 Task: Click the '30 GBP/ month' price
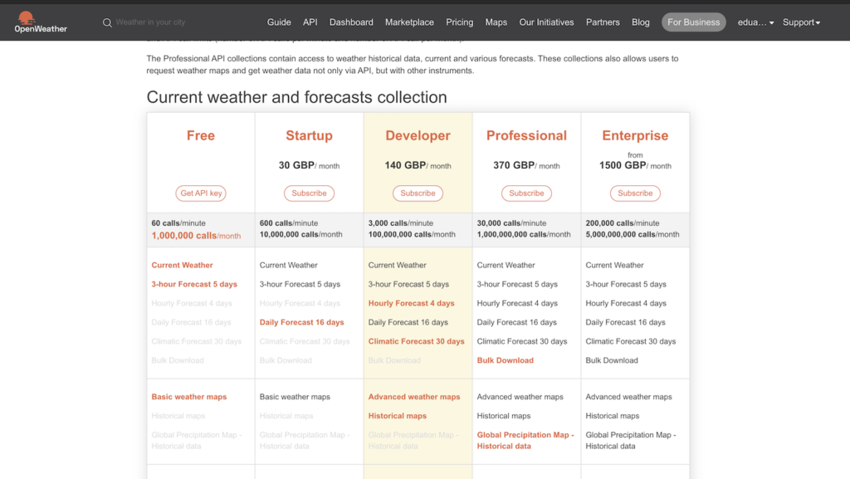309,165
